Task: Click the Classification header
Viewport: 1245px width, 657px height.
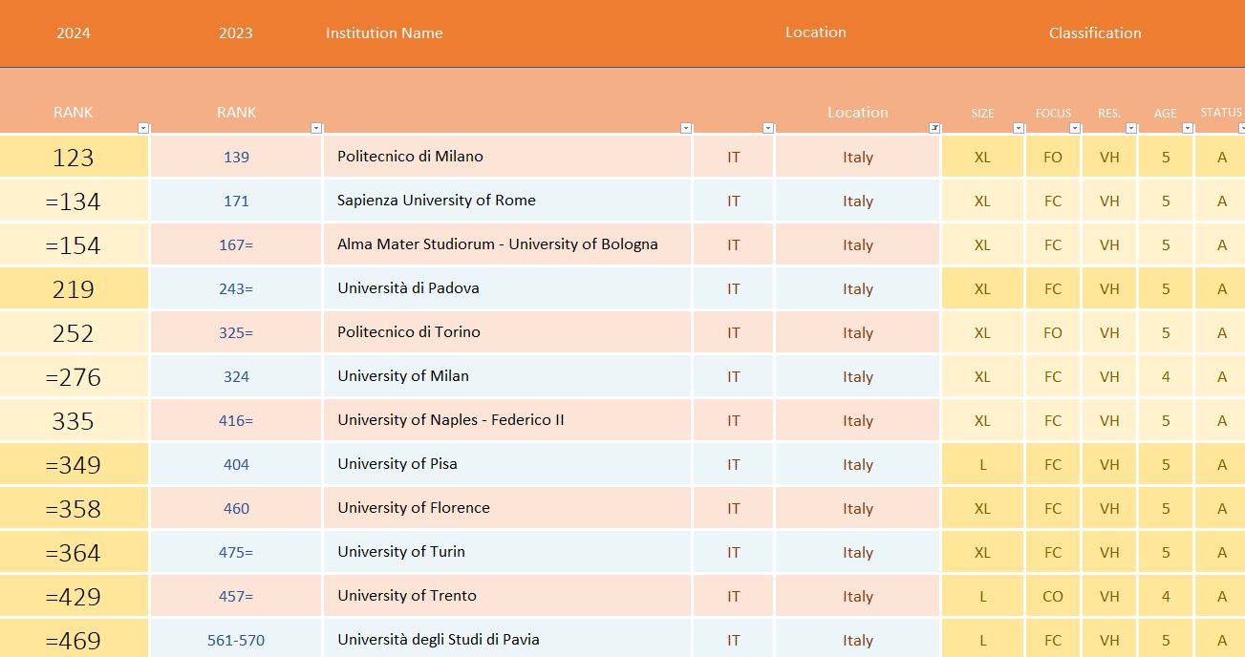Action: [x=1093, y=32]
